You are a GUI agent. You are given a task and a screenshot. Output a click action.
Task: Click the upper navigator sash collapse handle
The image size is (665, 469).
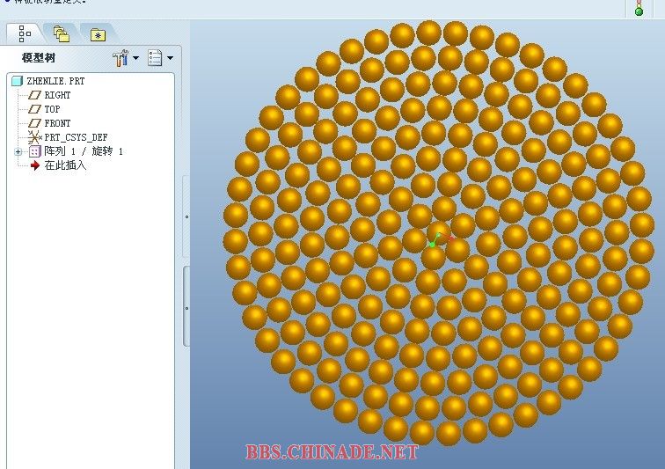186,216
